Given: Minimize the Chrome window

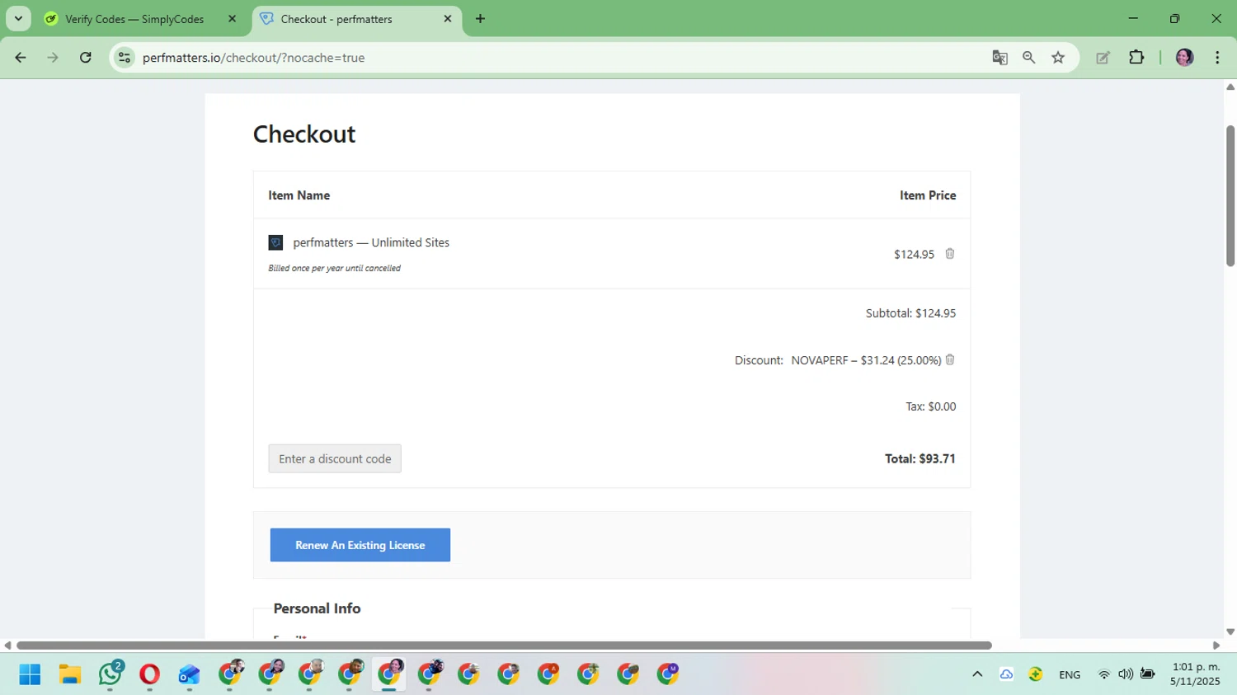Looking at the screenshot, I should [1133, 19].
